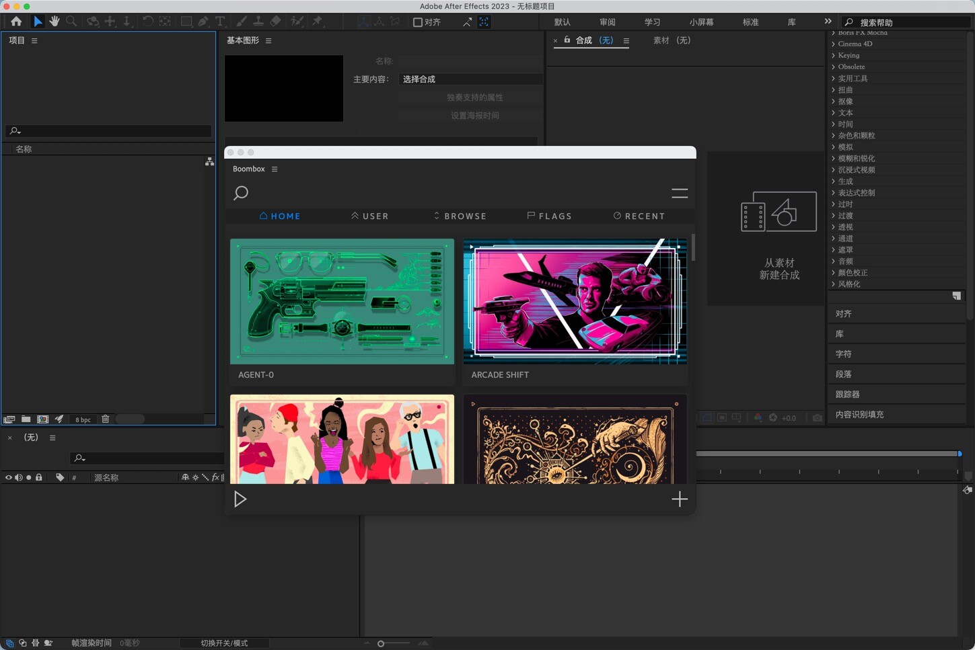Image resolution: width=975 pixels, height=650 pixels.
Task: Open the Boombox search magnifier
Action: 241,193
